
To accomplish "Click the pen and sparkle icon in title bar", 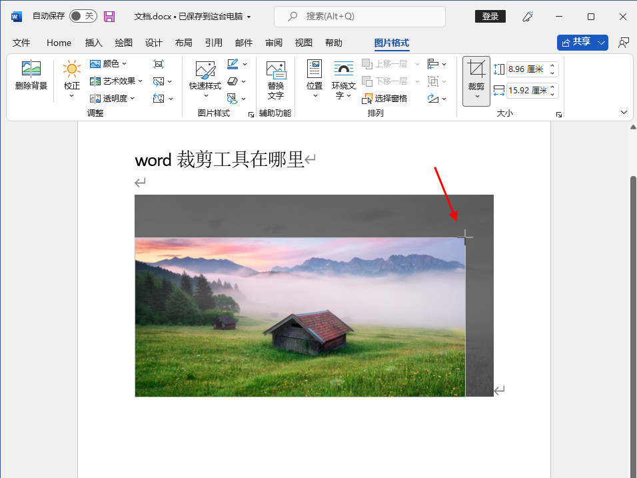I will (527, 16).
